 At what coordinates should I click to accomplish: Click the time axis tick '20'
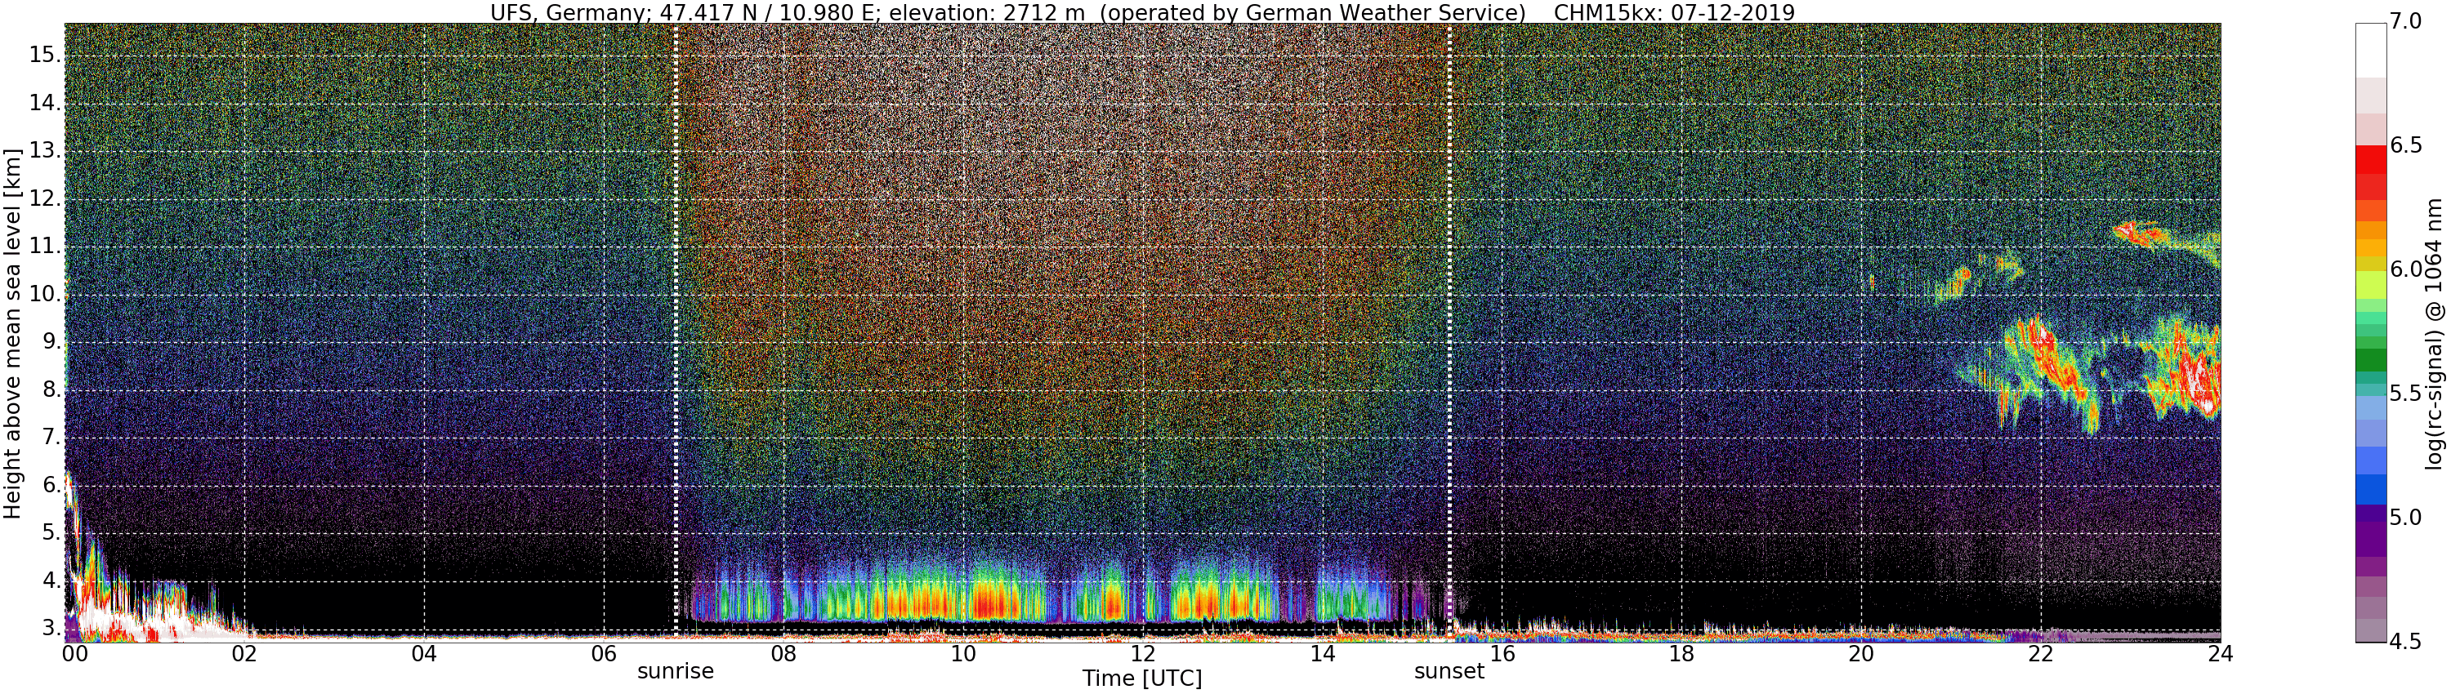point(1861,654)
